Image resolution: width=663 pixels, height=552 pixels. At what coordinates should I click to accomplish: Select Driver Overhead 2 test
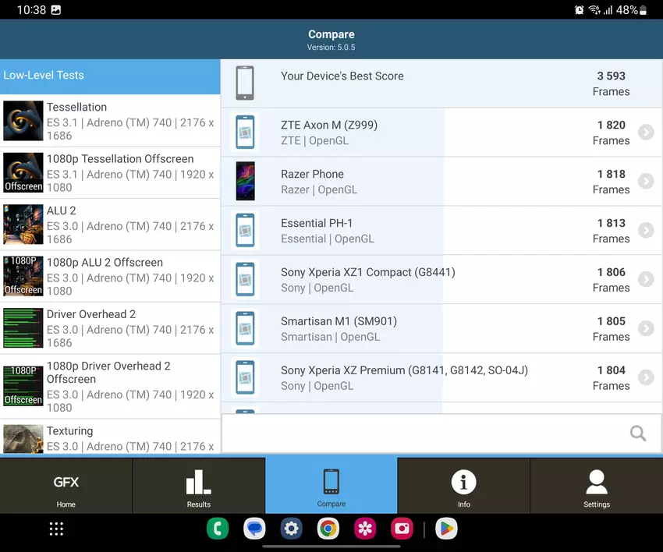[110, 328]
